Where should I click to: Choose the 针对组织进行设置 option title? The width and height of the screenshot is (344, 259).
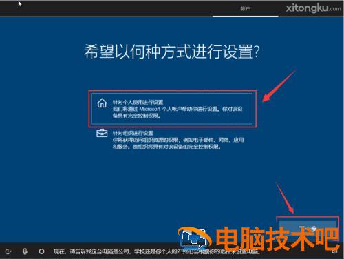pyautogui.click(x=133, y=133)
